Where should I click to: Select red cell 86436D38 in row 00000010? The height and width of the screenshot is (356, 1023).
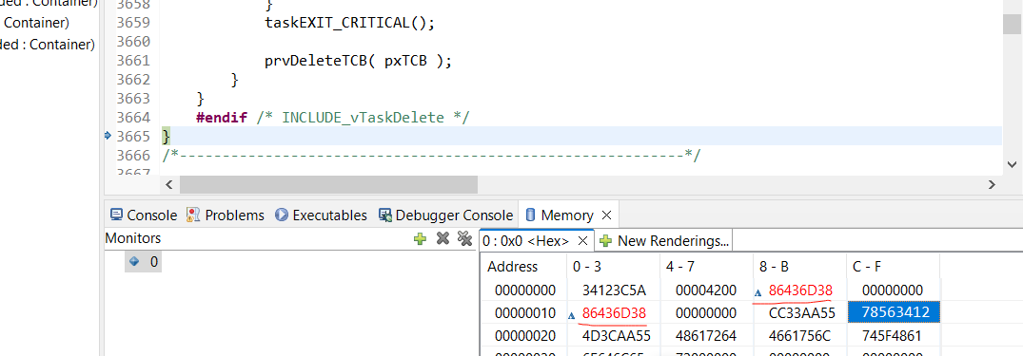613,312
